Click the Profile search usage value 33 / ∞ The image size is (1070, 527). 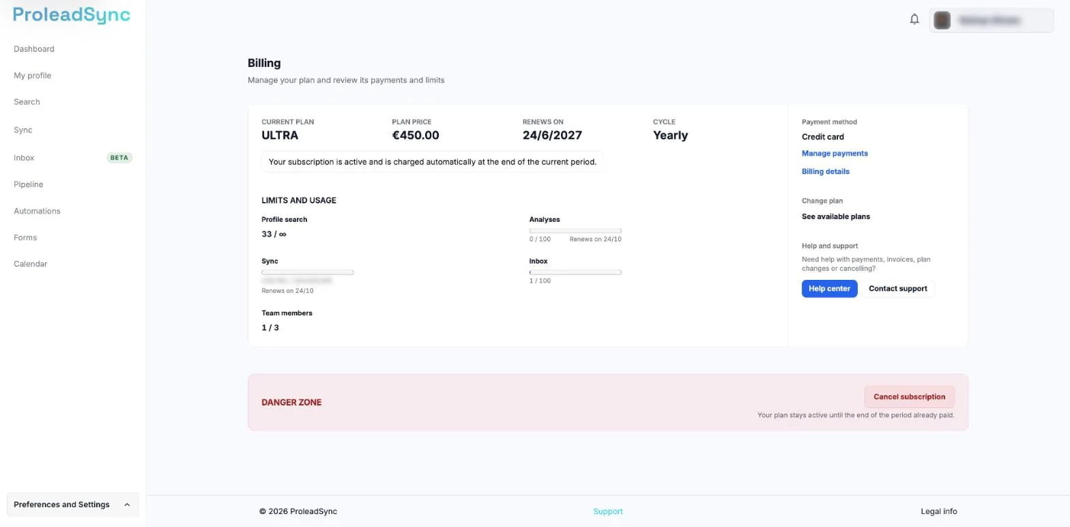point(274,234)
